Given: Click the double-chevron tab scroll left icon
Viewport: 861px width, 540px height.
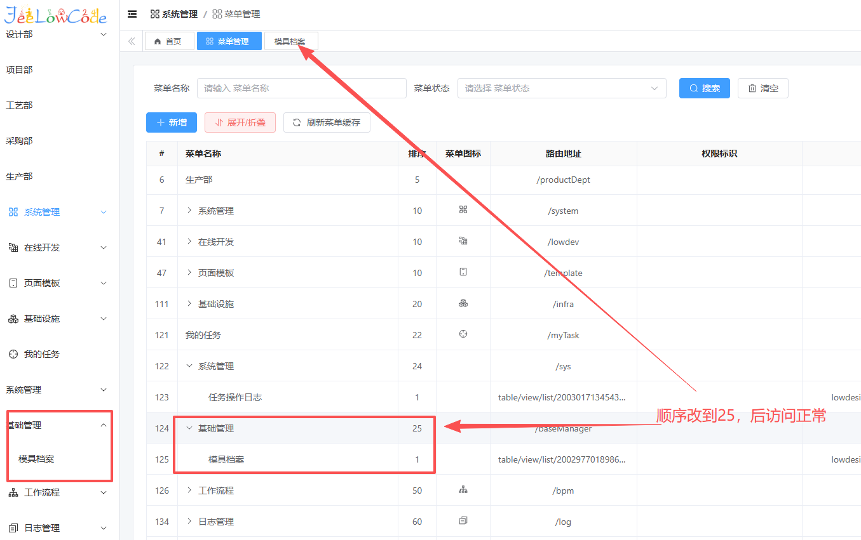Looking at the screenshot, I should click(x=132, y=41).
